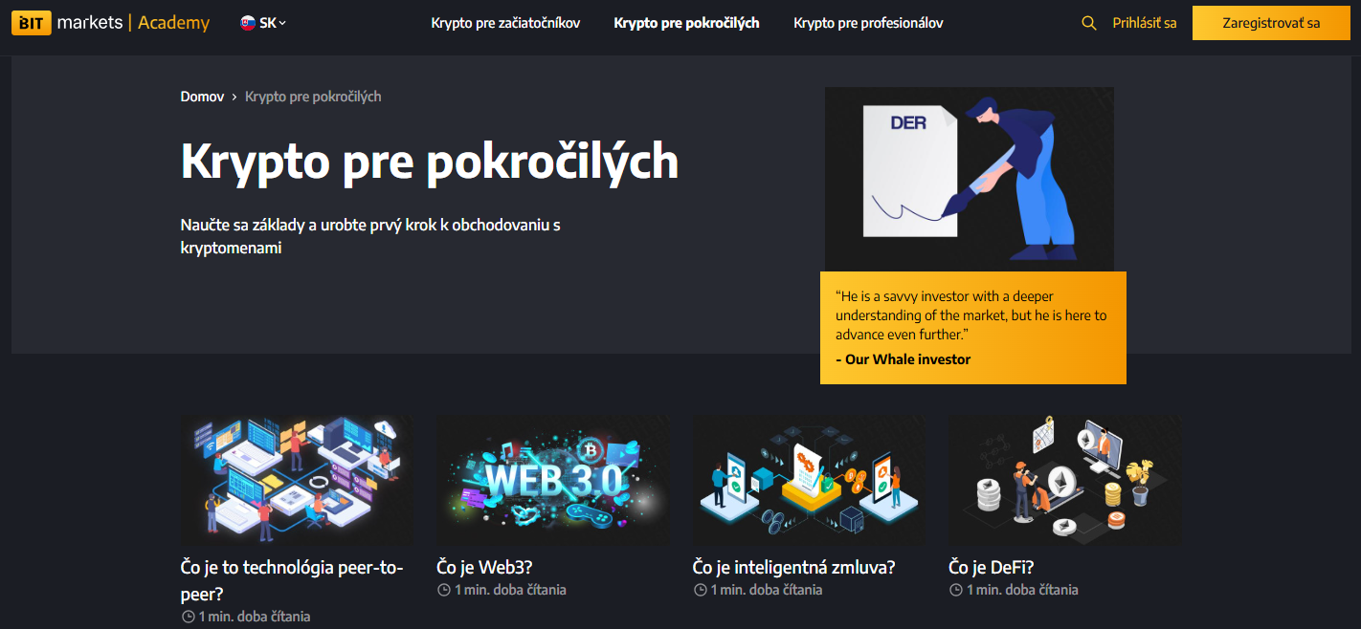
Task: Click the hero illustration of document signing
Action: tap(969, 179)
